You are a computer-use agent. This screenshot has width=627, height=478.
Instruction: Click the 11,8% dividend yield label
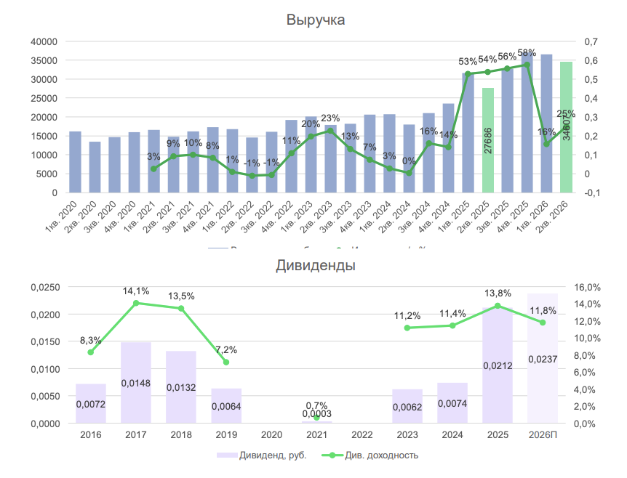[543, 311]
